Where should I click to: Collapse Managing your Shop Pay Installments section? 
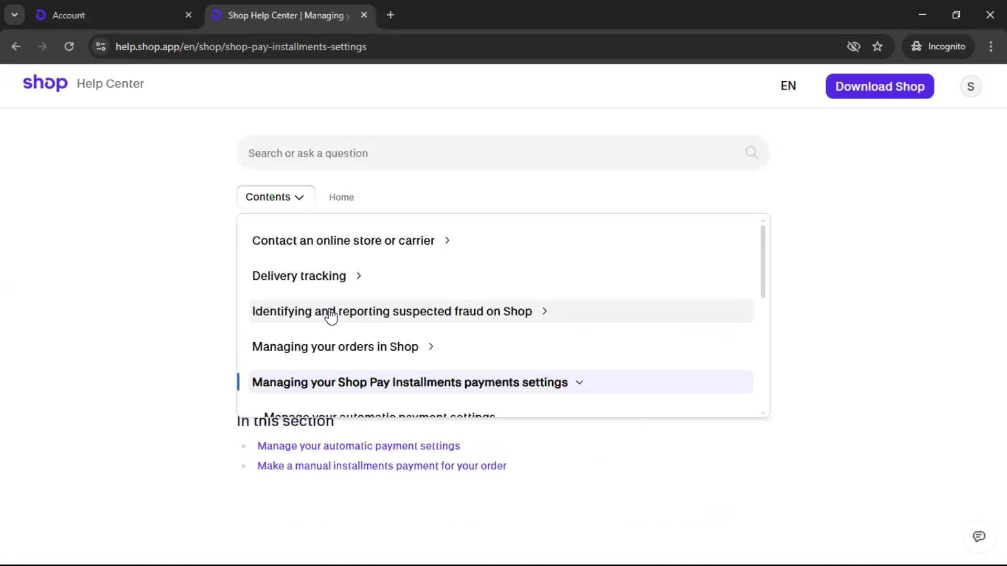pos(579,383)
